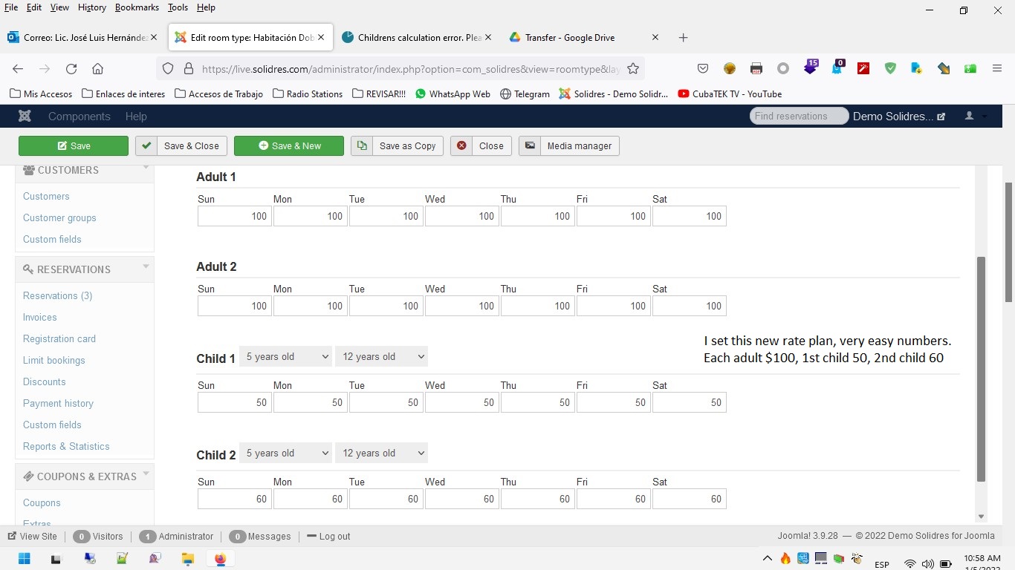Click the browser reload page icon

pyautogui.click(x=71, y=69)
